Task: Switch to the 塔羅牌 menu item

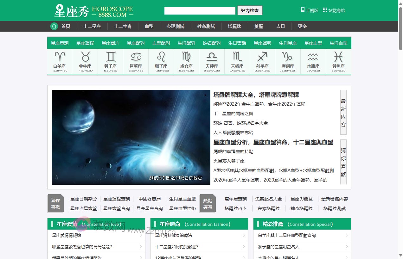Action: (x=234, y=26)
